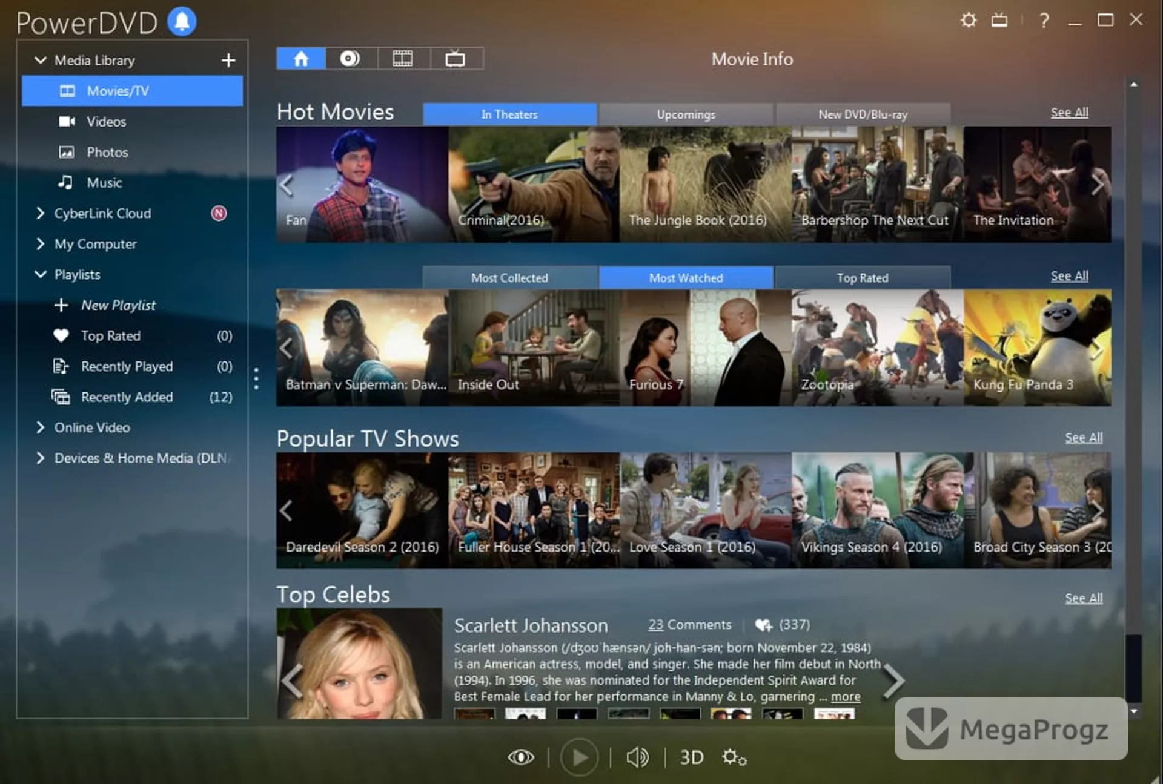
Task: Collapse the Media Library section
Action: click(x=41, y=60)
